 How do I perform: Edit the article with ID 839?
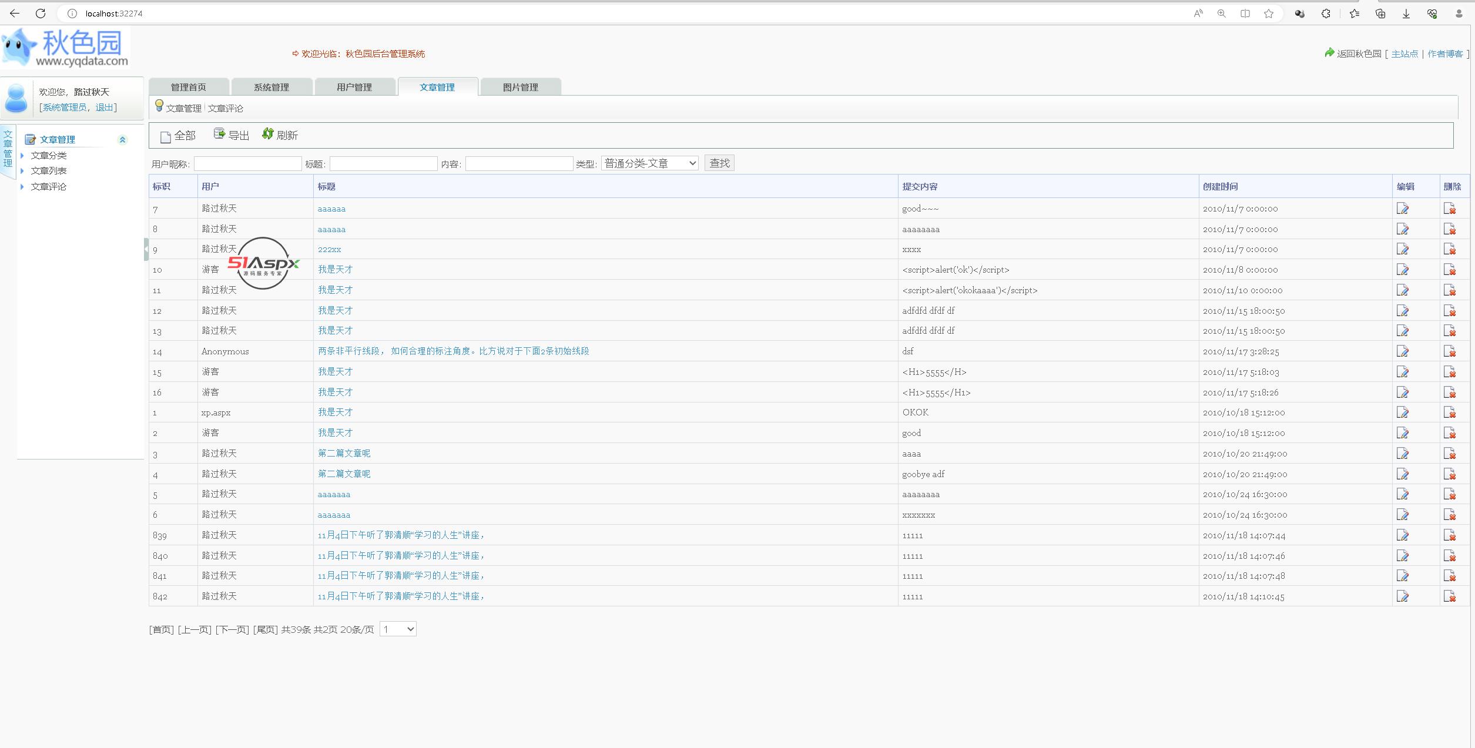1403,535
